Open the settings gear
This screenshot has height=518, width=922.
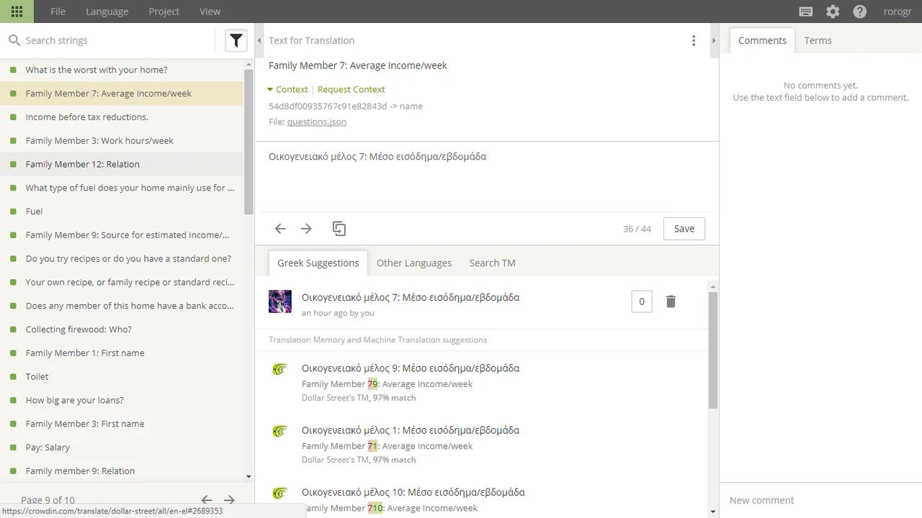click(x=833, y=12)
